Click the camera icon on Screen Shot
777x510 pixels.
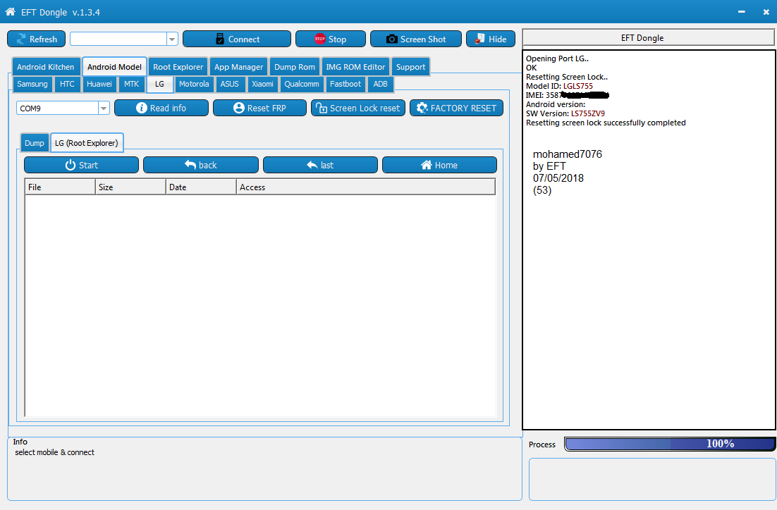(392, 39)
